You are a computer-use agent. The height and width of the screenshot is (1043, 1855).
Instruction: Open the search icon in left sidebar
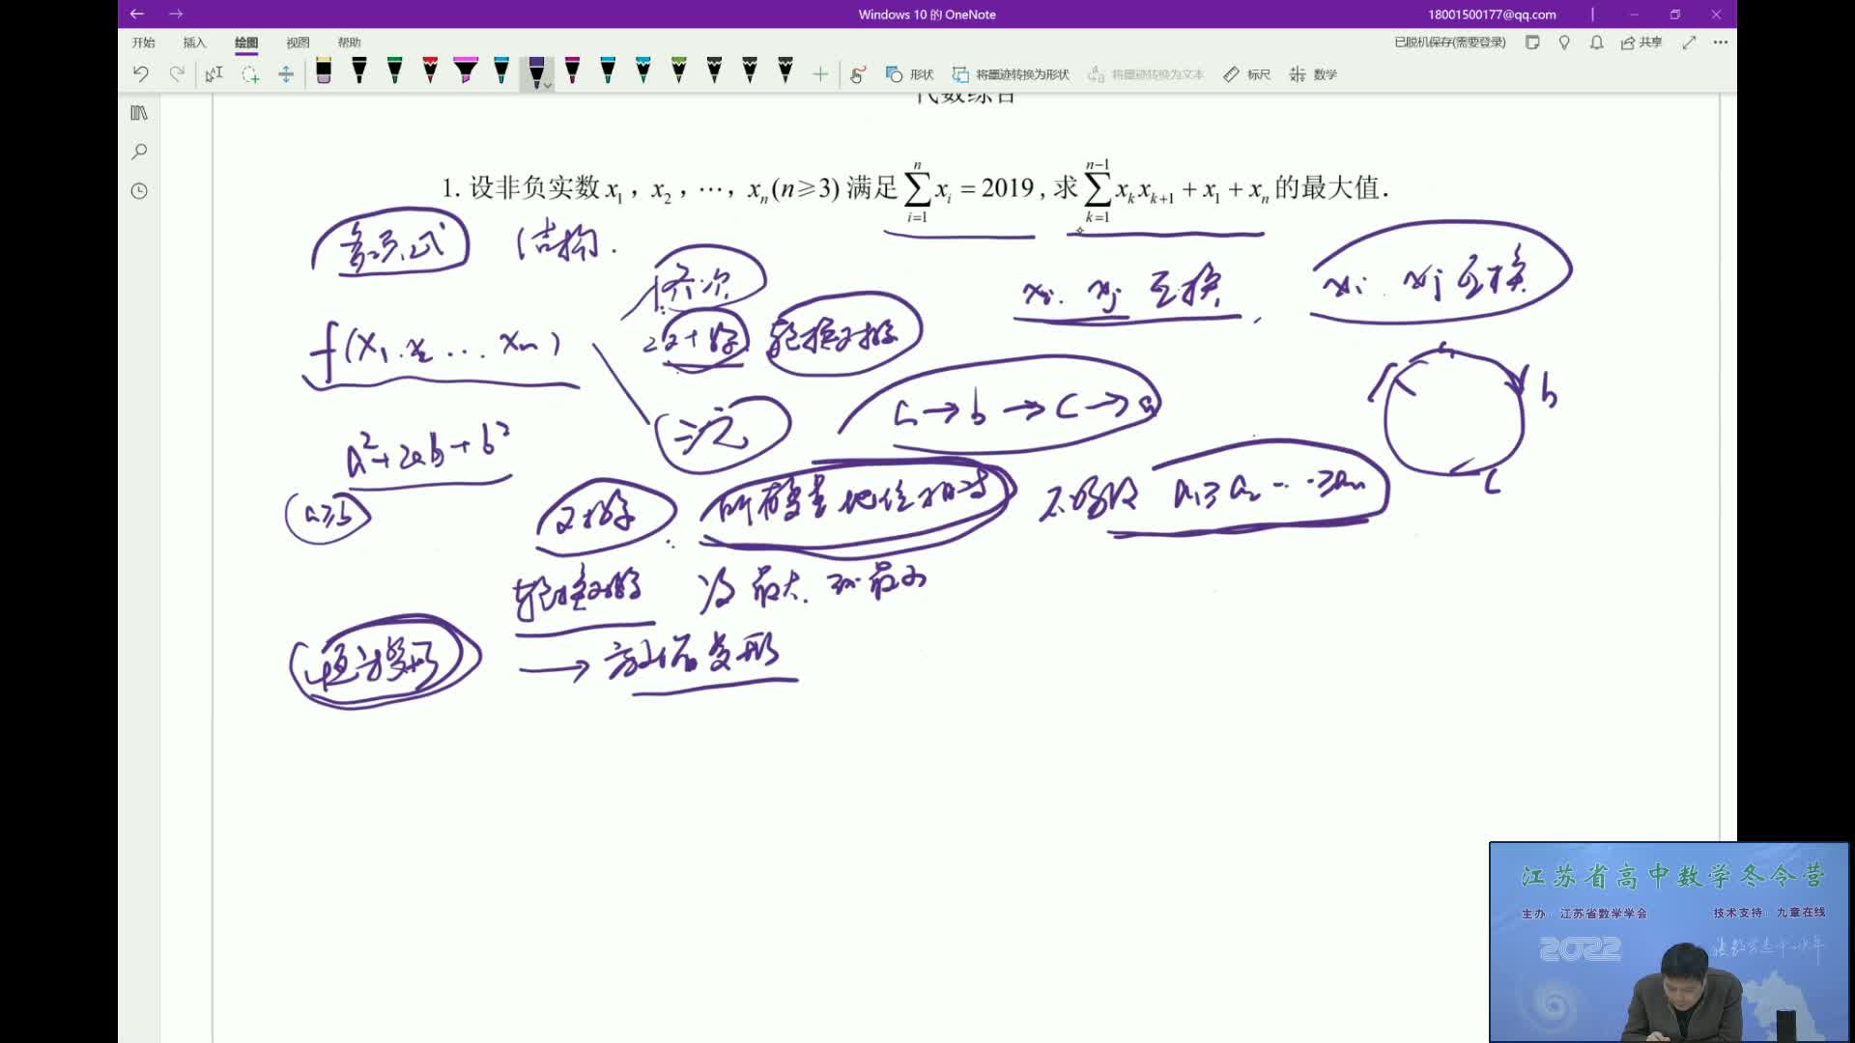pyautogui.click(x=139, y=152)
